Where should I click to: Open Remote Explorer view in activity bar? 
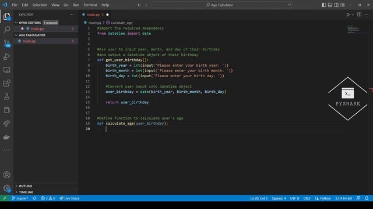[6, 70]
